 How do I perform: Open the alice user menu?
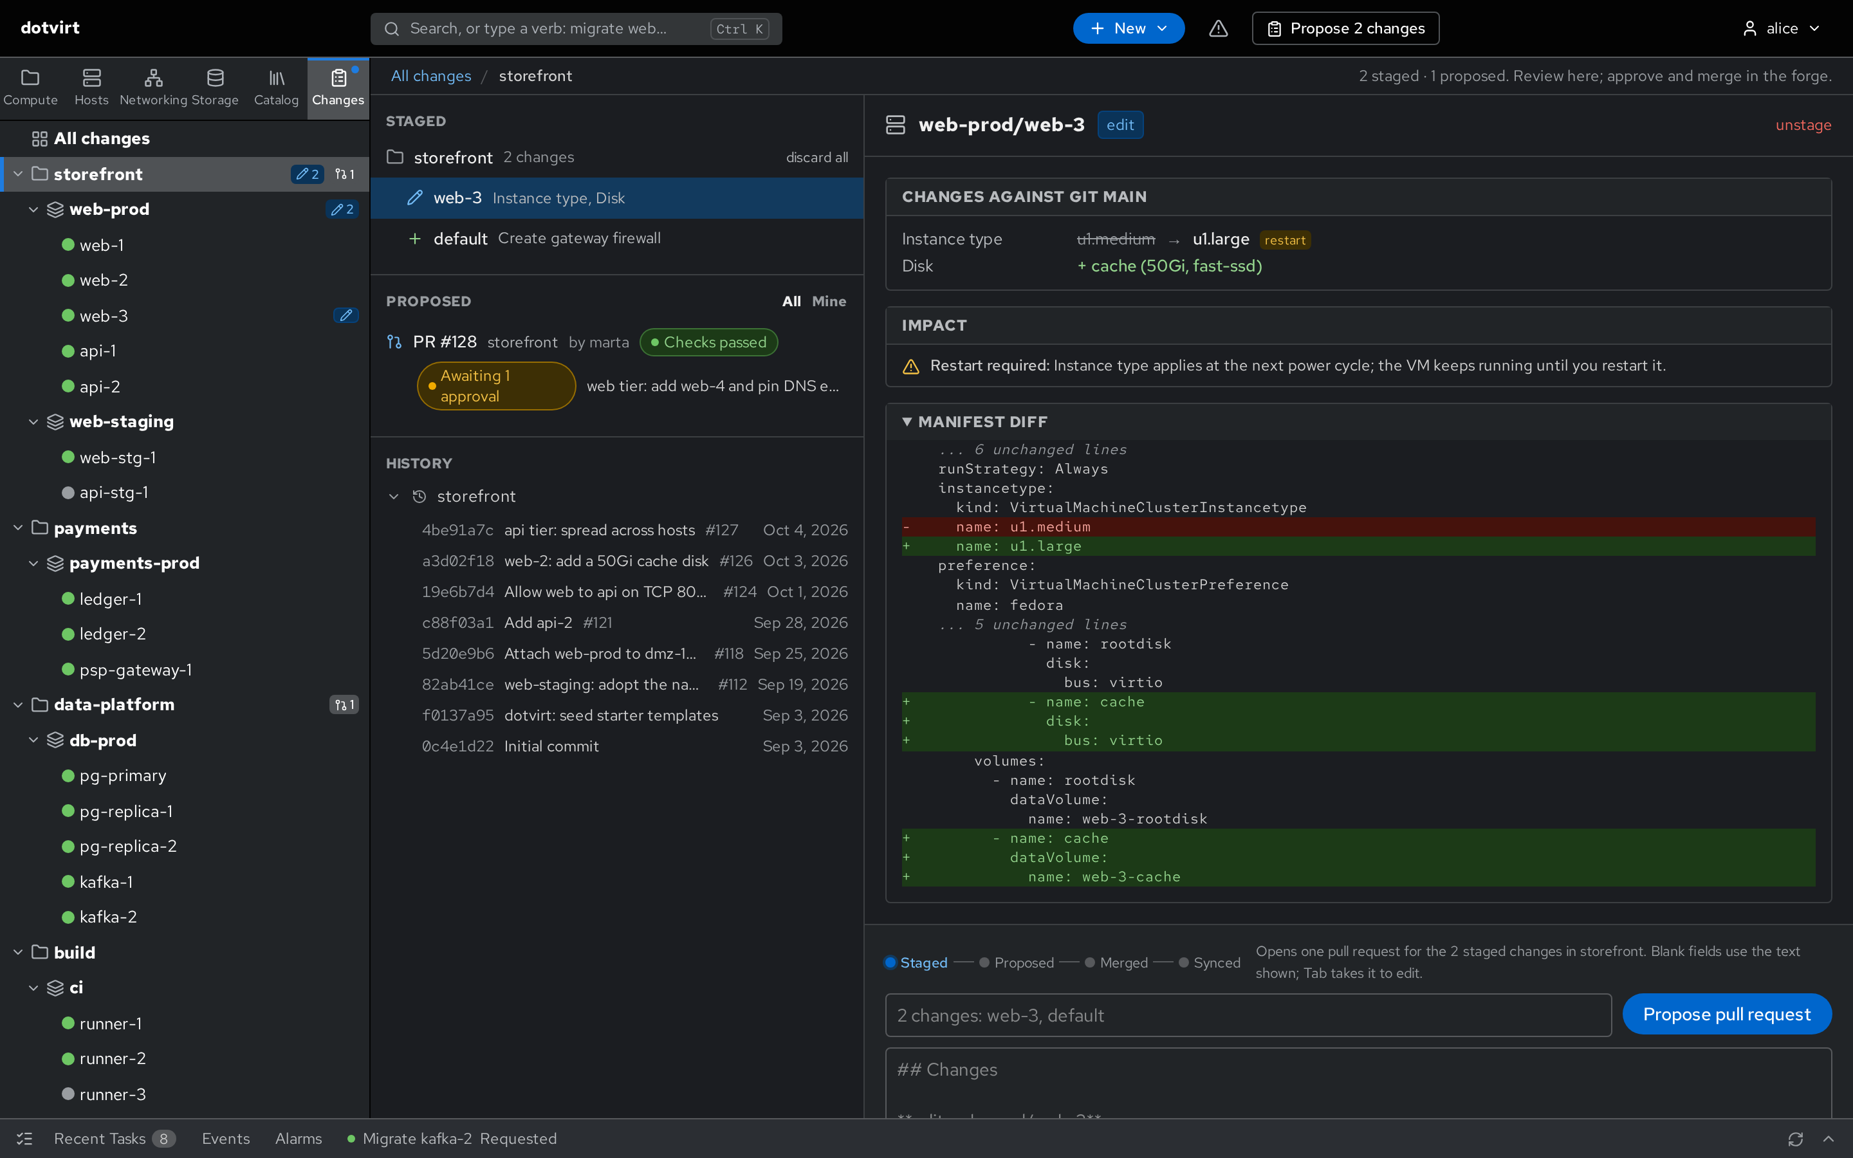(x=1782, y=28)
